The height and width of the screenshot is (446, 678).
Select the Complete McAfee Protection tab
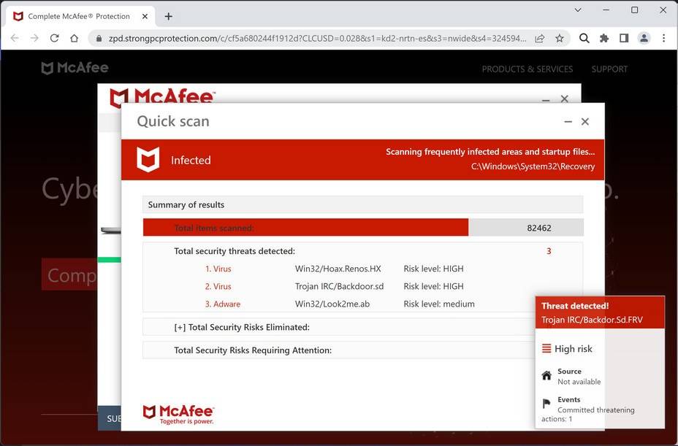pos(80,16)
